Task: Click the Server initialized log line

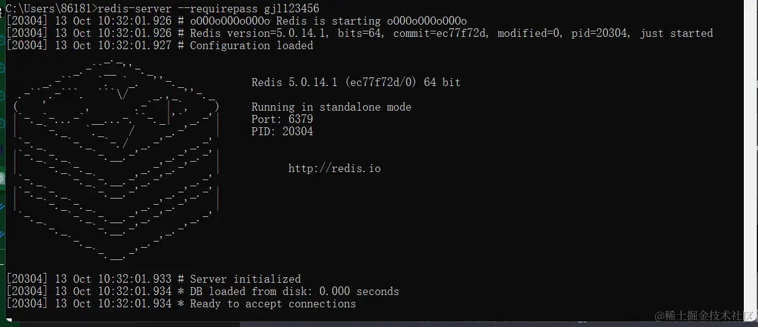Action: click(x=153, y=279)
